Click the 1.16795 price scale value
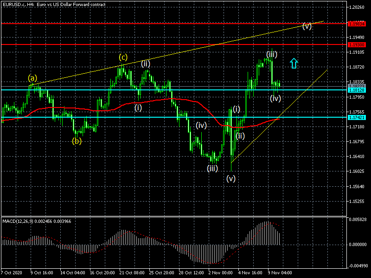Screen dimensions: 371x278 tap(357, 142)
